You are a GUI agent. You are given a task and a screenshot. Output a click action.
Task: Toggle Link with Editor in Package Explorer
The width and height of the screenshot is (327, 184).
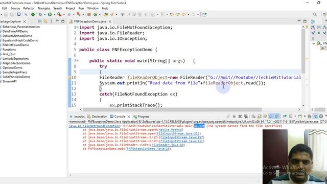click(x=45, y=21)
